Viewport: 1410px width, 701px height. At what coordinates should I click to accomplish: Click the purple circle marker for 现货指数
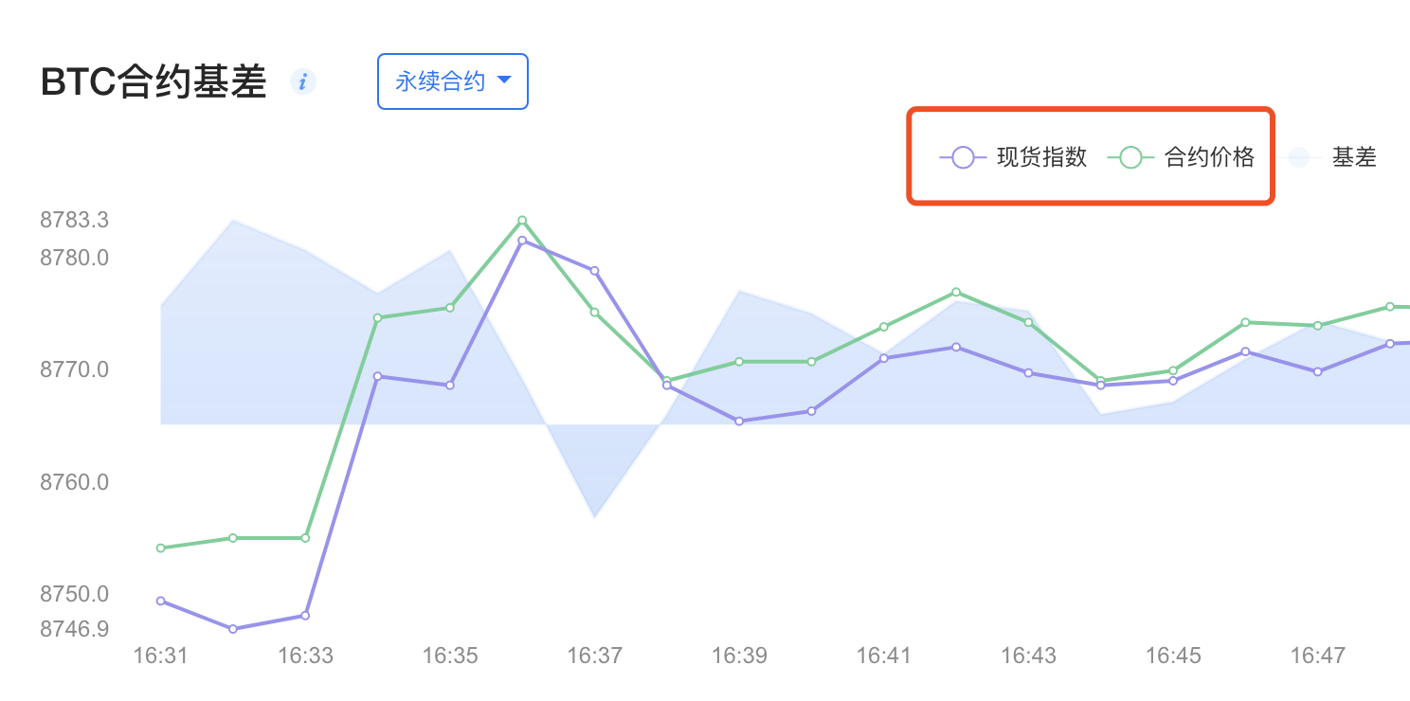point(963,157)
